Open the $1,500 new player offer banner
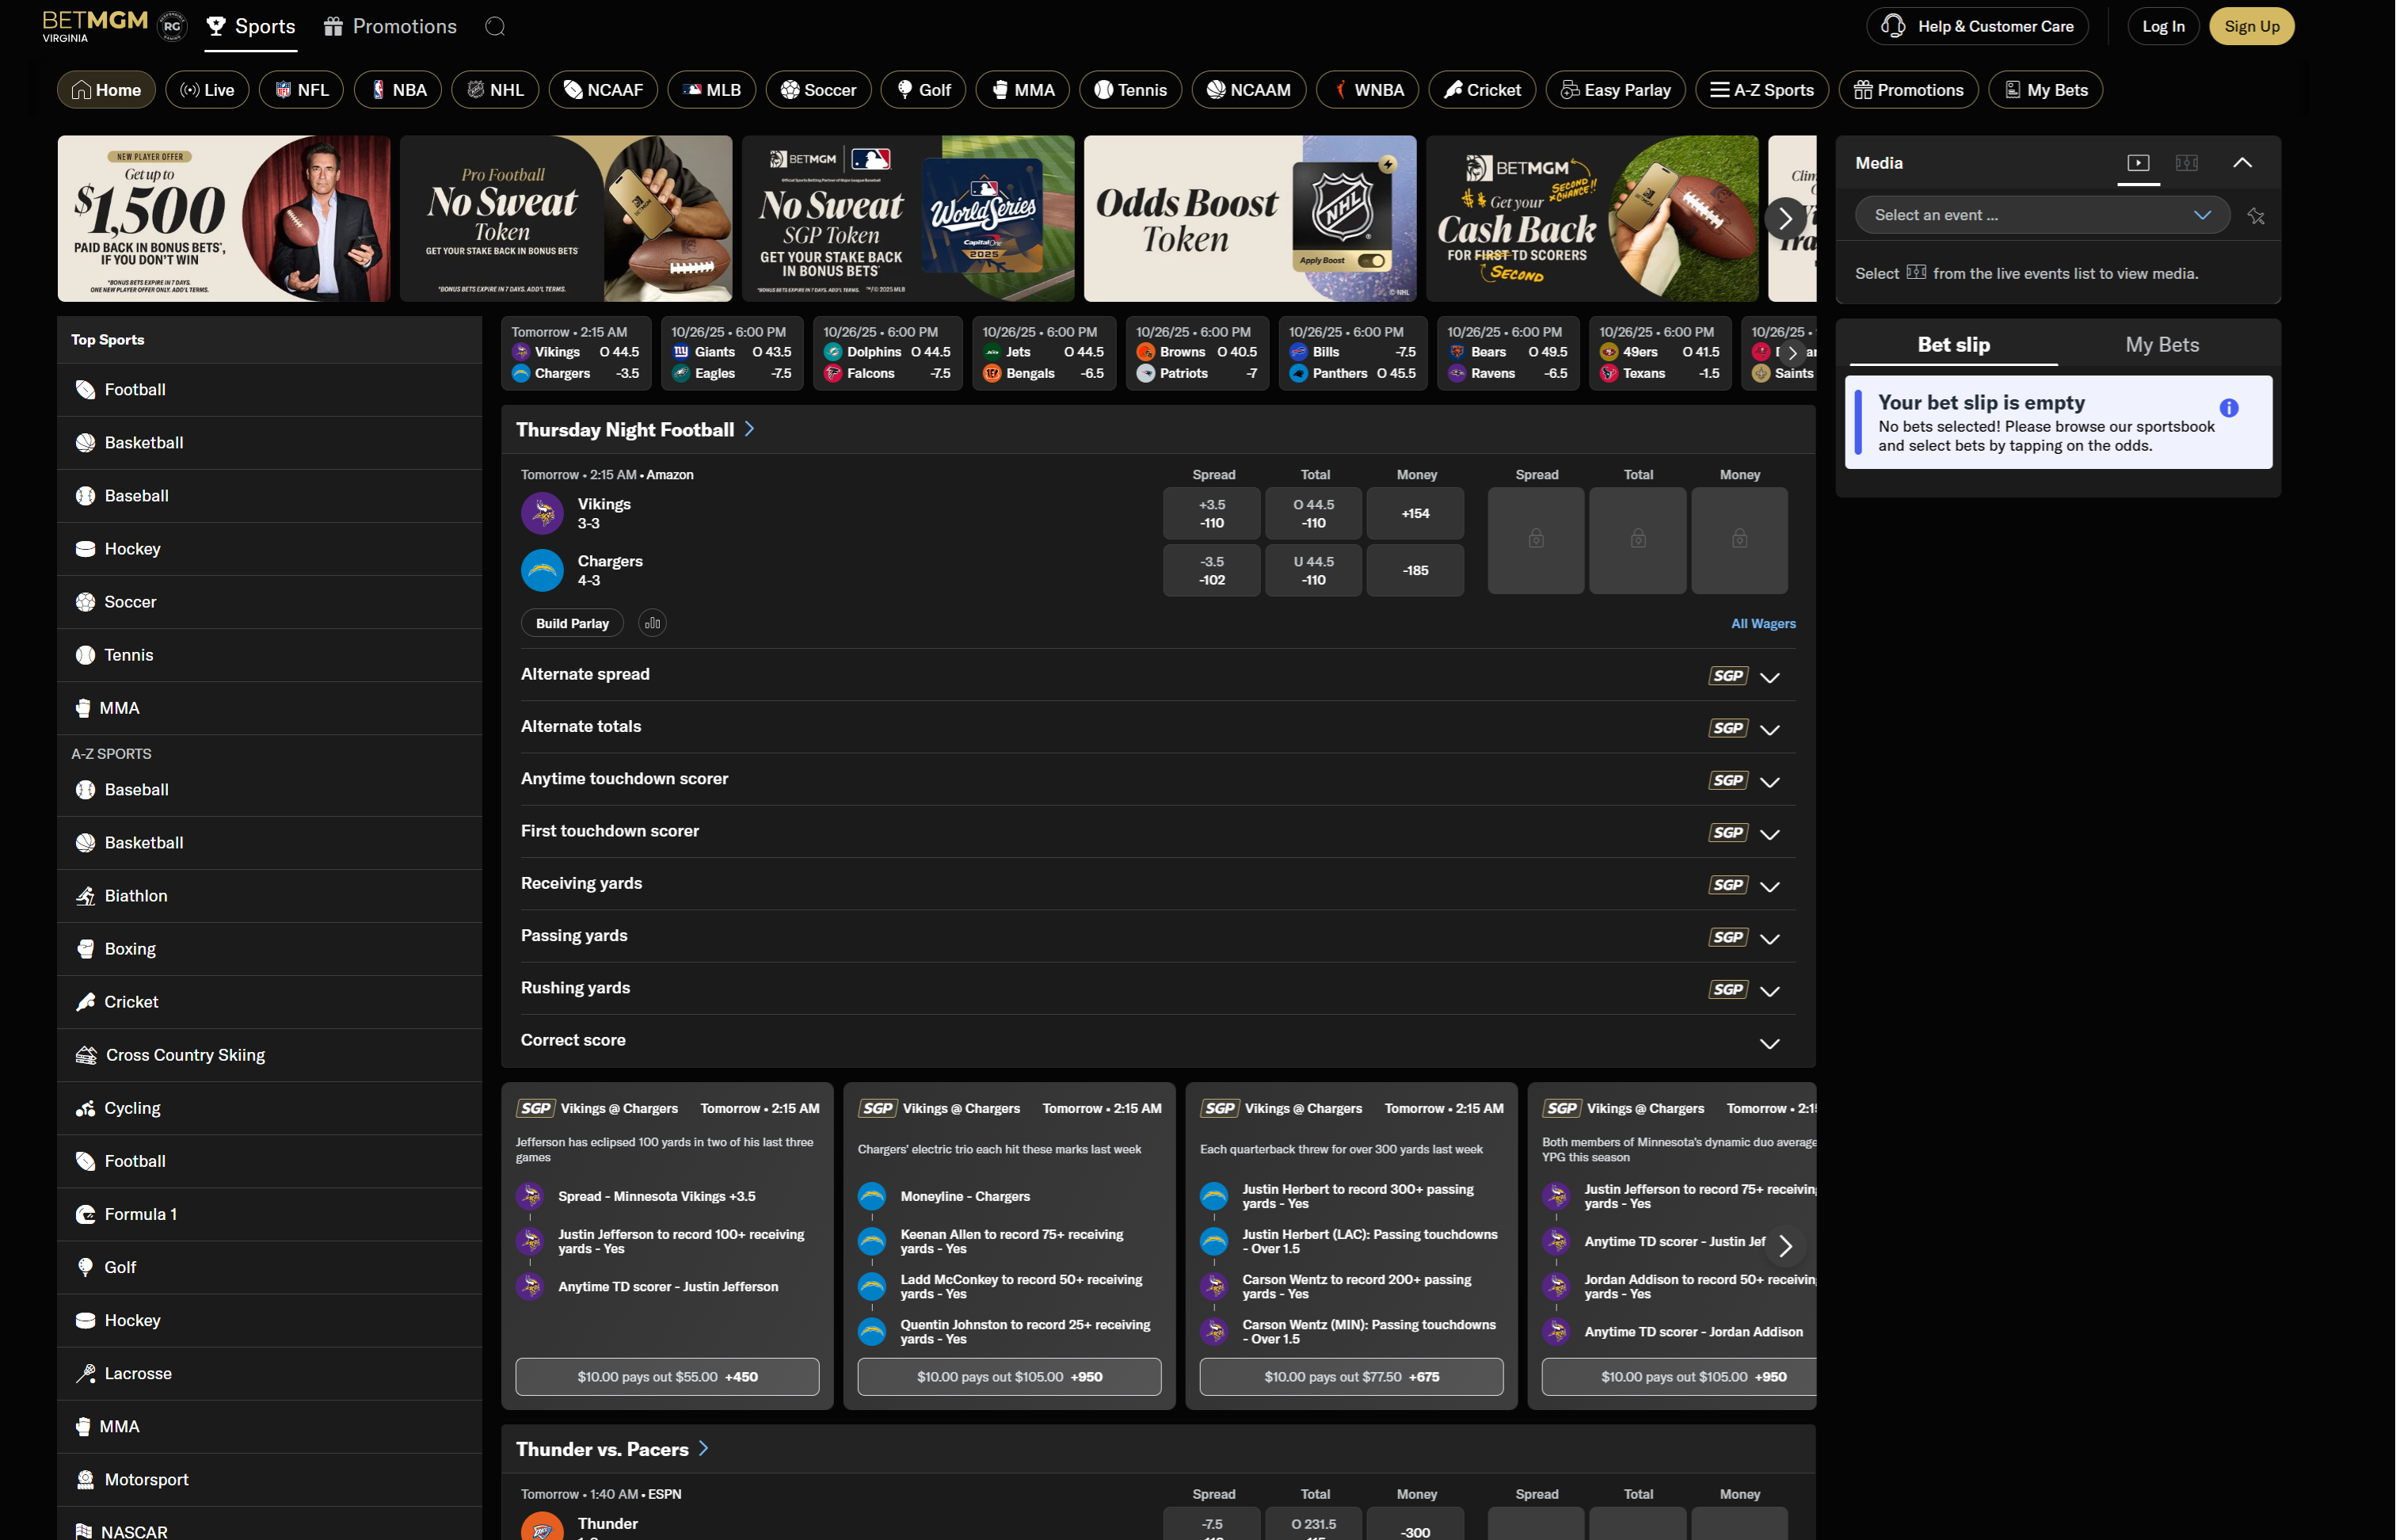 [x=224, y=219]
